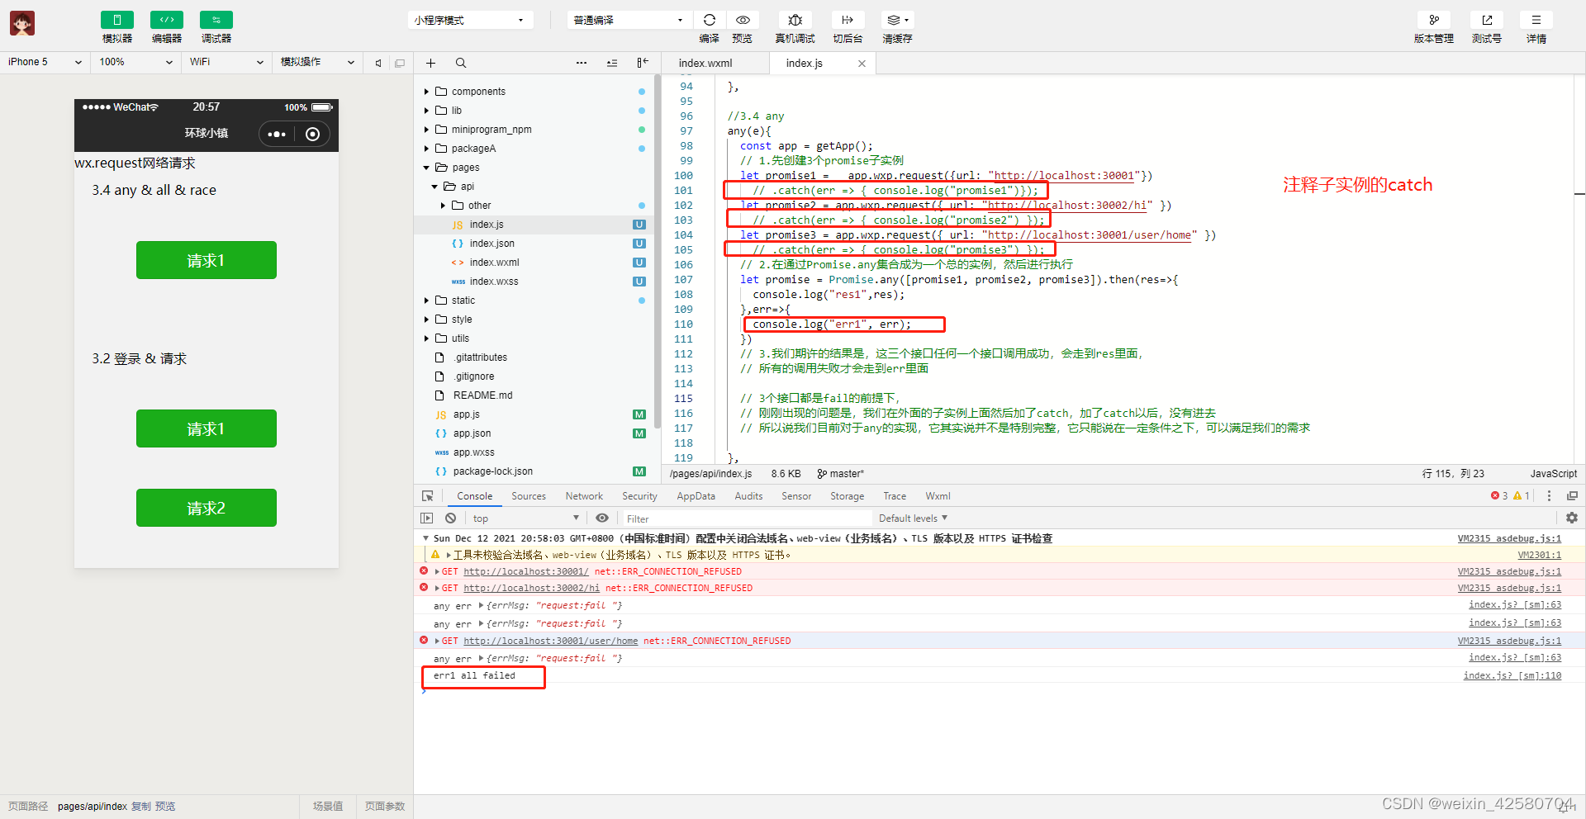
Task: Open the 页面参数 button at bottom
Action: (385, 807)
